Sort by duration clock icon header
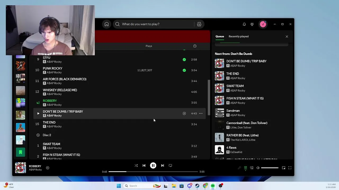This screenshot has width=339, height=190. 195,46
